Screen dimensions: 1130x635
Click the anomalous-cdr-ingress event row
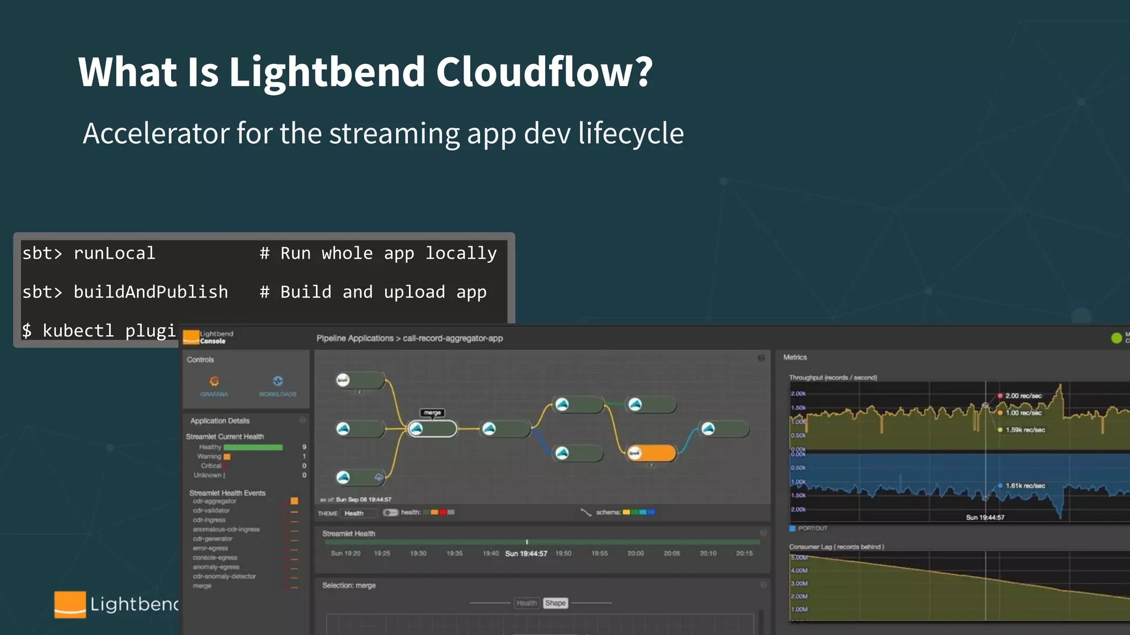coord(245,529)
